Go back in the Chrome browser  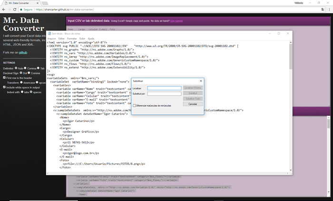pos(4,10)
